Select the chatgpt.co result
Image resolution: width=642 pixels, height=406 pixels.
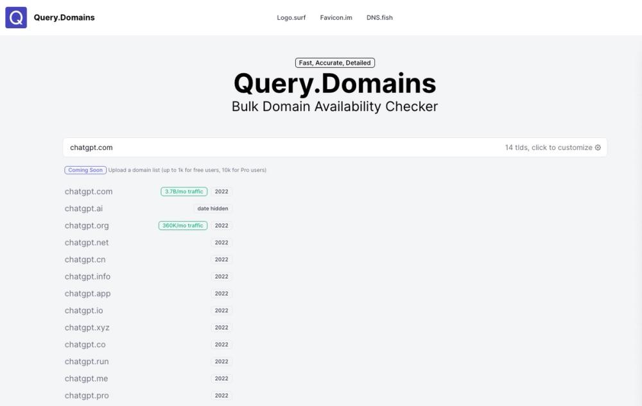[85, 344]
